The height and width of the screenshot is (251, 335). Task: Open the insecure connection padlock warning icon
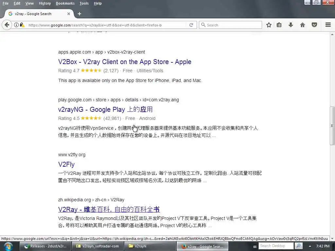click(x=22, y=25)
